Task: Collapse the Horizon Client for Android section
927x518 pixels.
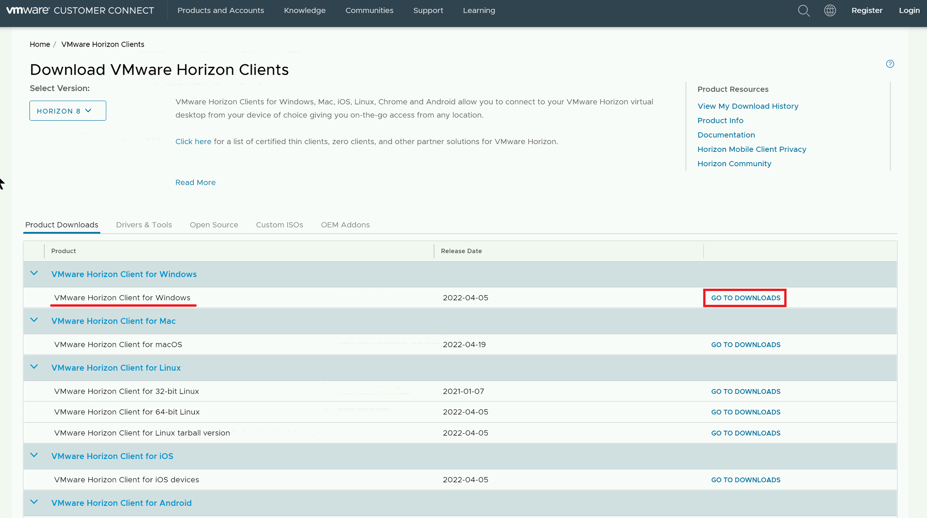Action: point(34,502)
